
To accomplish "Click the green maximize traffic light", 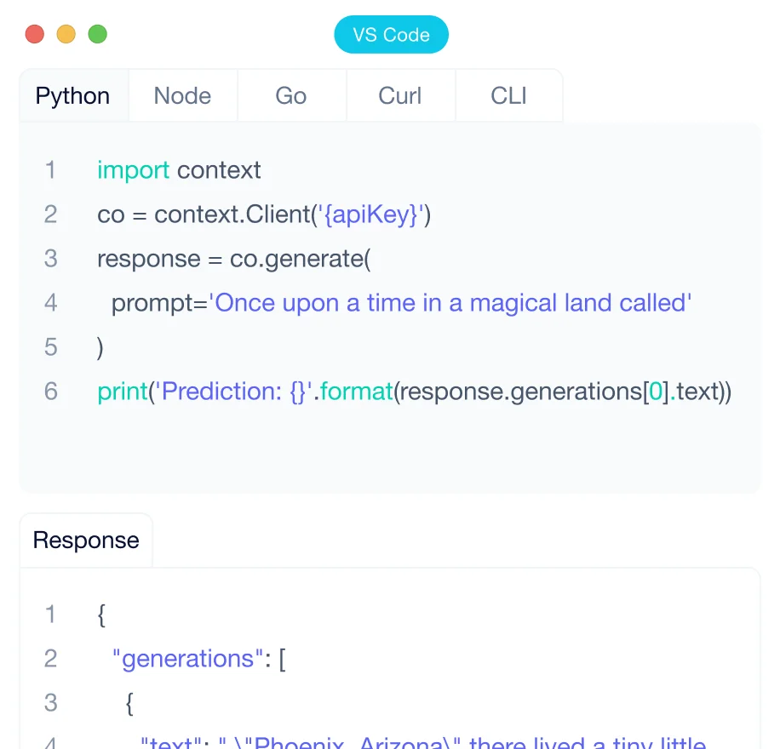I will click(97, 34).
